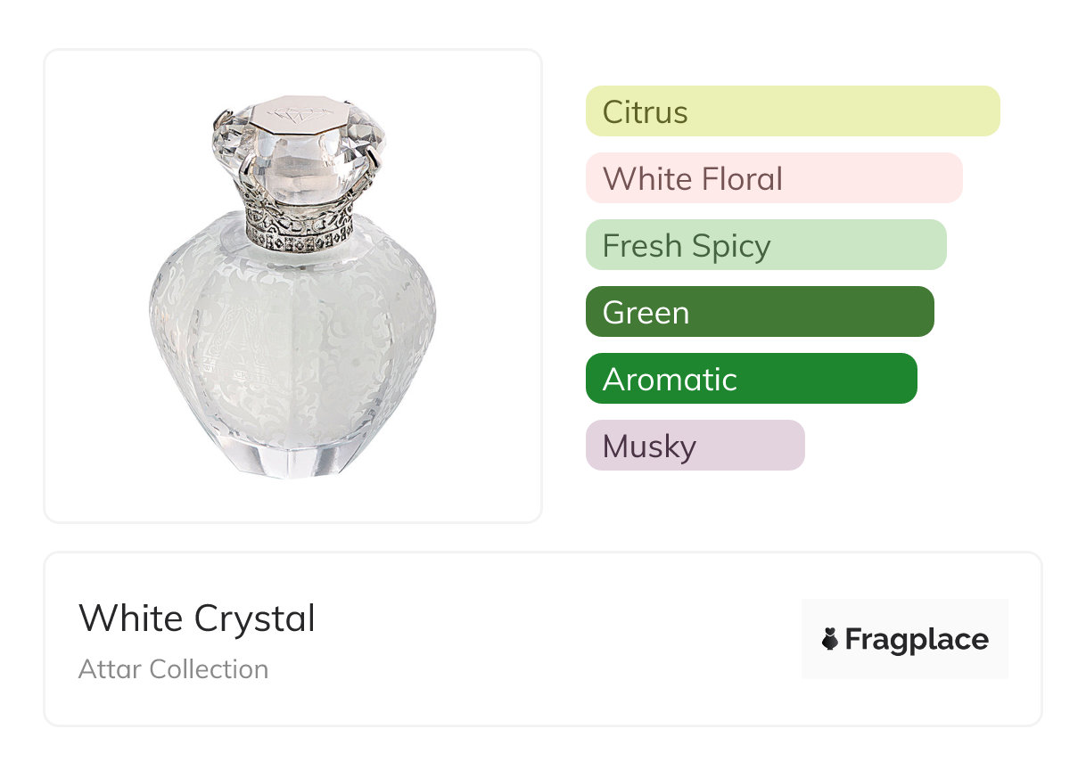The width and height of the screenshot is (1086, 770).
Task: Click the dark Green accord bar
Action: pyautogui.click(x=759, y=312)
